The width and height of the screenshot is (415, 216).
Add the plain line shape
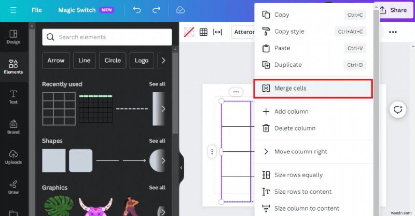[107, 161]
